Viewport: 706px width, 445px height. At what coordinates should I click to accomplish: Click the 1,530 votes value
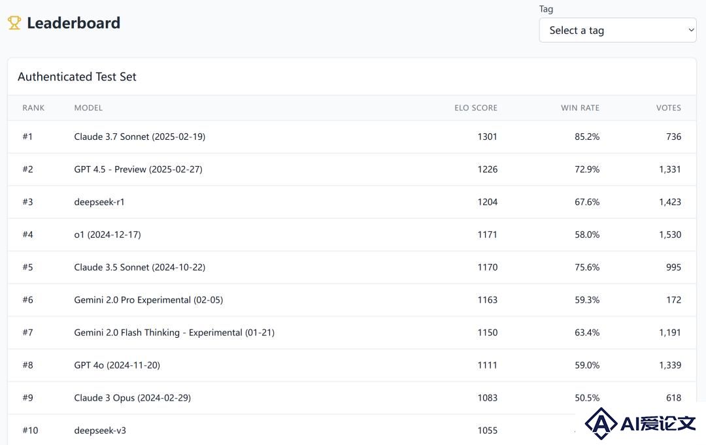pos(670,235)
